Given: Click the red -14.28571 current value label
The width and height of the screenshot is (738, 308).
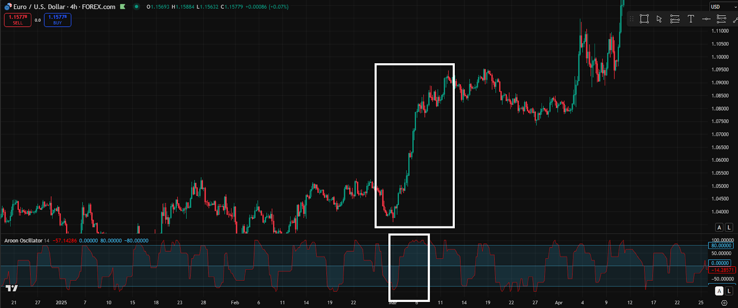Looking at the screenshot, I should (722, 270).
